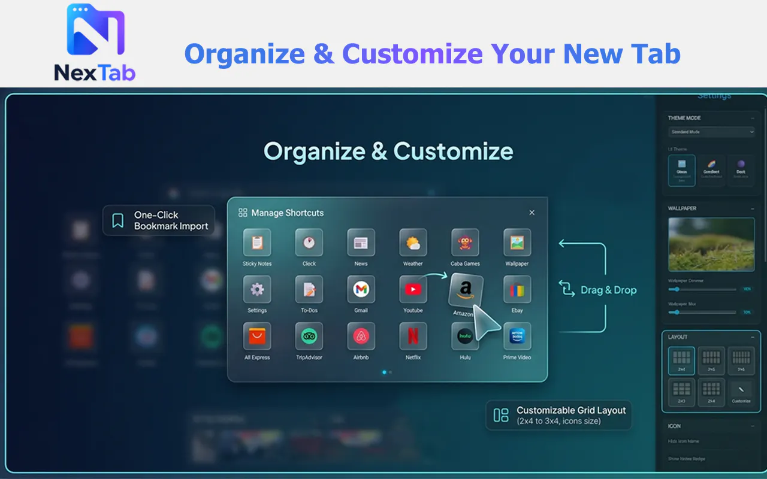Go to the second shortcuts page dot
This screenshot has height=479, width=767.
(x=390, y=372)
